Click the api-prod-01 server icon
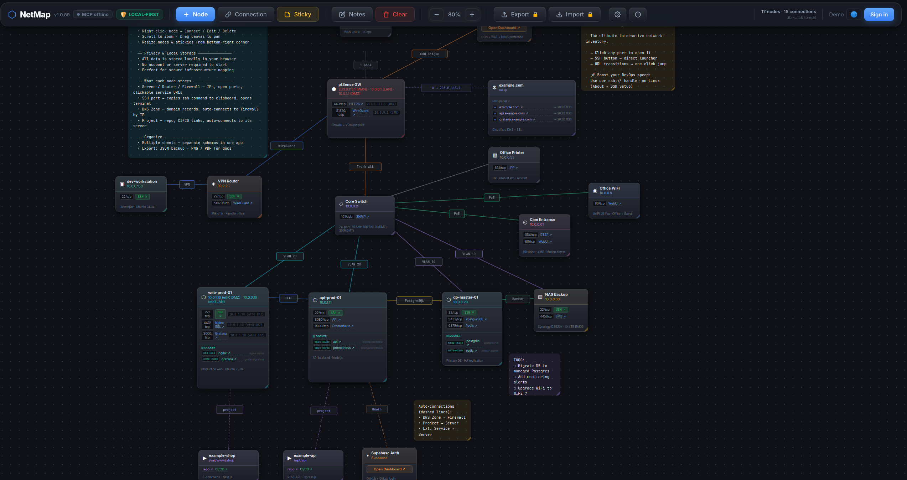Viewport: 907px width, 480px height. click(x=315, y=300)
